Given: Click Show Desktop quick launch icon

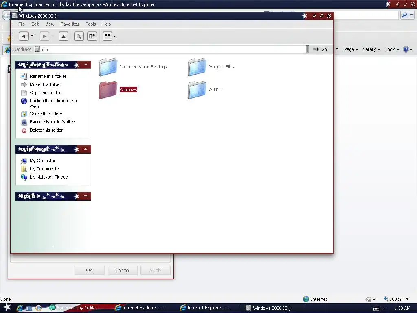Looking at the screenshot, I should (x=29, y=308).
